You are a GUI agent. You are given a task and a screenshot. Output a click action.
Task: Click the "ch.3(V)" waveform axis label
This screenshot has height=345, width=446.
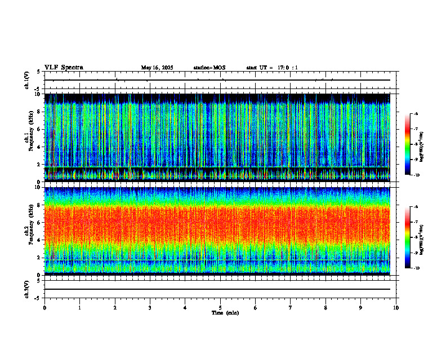(27, 289)
